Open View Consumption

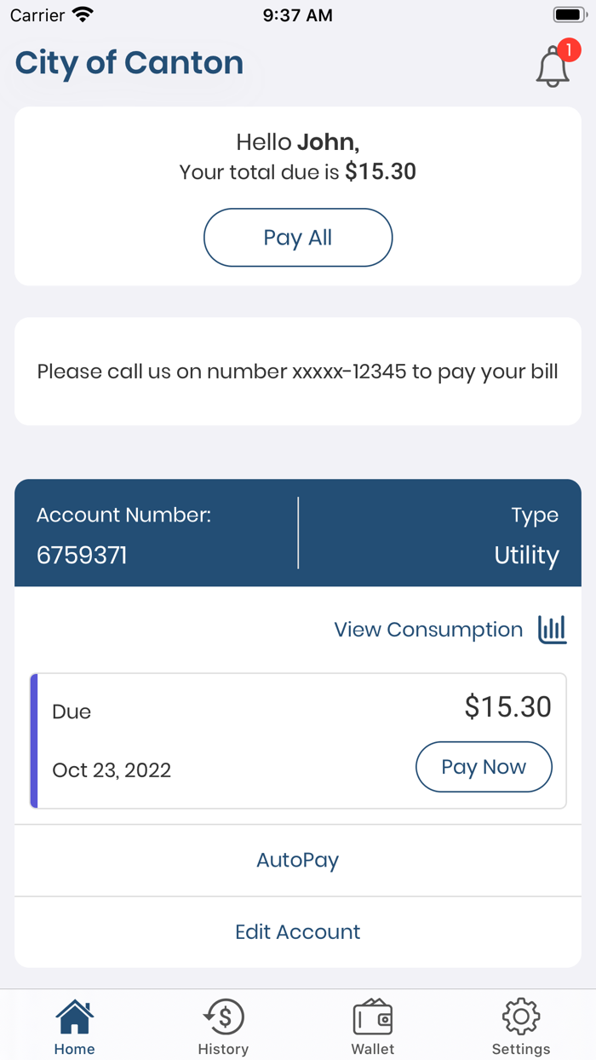click(x=428, y=629)
